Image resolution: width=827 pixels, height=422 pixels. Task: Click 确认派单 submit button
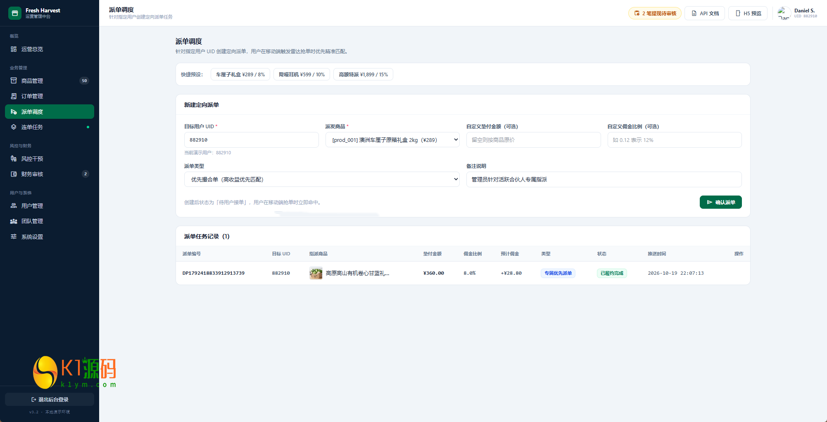[720, 202]
